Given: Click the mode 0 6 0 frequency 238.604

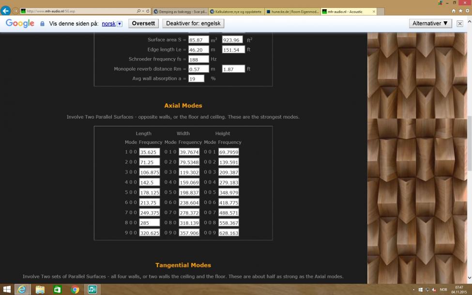Looking at the screenshot, I should 189,202.
